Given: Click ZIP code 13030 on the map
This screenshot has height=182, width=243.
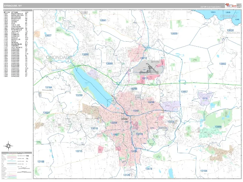Looking at the screenshot, I should coord(230,30).
